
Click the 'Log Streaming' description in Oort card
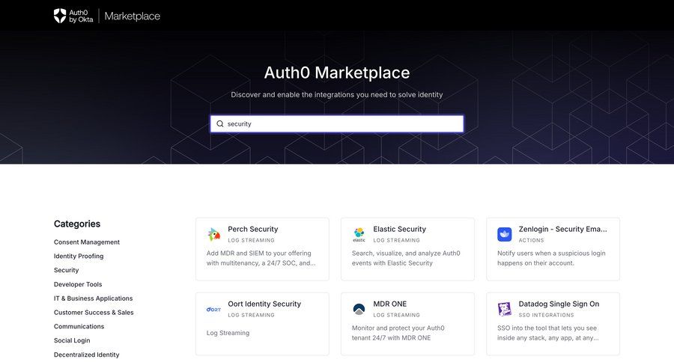[x=228, y=333]
